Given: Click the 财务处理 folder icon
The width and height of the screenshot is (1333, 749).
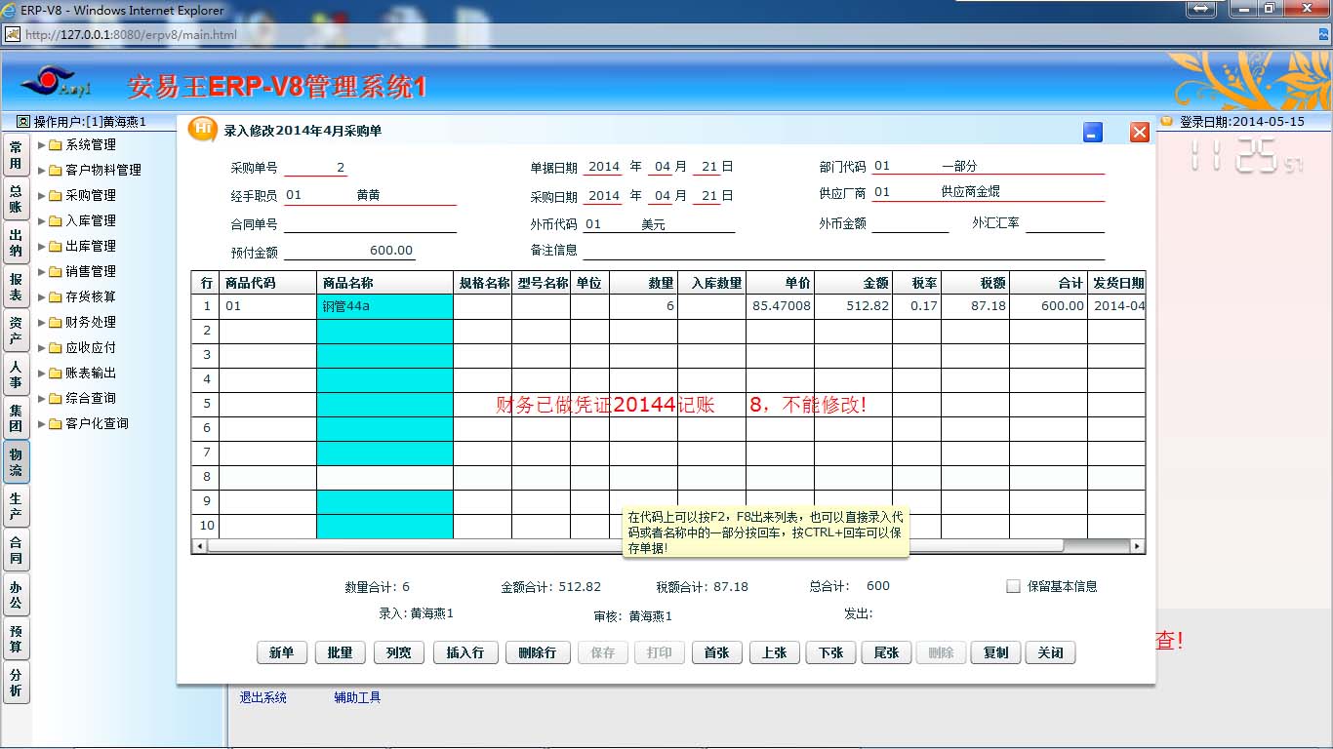Looking at the screenshot, I should coord(56,322).
